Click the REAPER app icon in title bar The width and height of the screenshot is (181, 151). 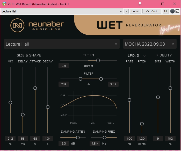click(4, 4)
